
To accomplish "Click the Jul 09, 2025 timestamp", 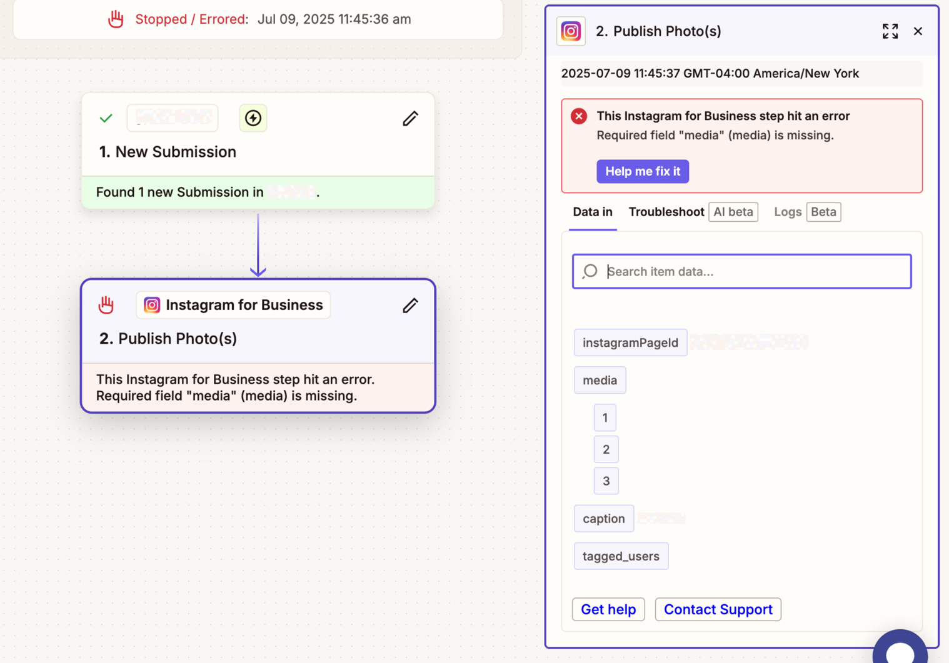I will click(x=334, y=19).
